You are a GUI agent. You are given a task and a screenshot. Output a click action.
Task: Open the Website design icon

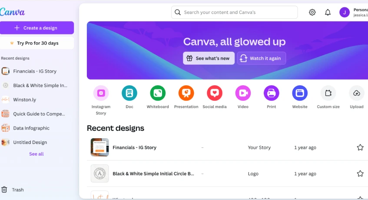(x=300, y=93)
